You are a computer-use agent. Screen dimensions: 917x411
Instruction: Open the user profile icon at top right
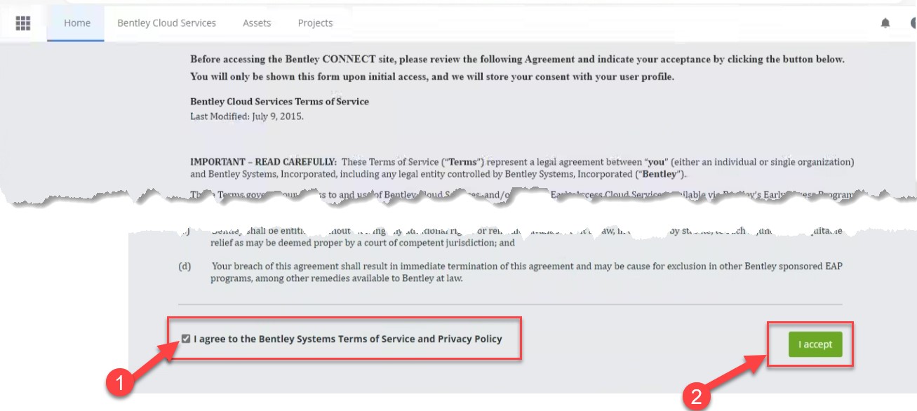tap(913, 23)
